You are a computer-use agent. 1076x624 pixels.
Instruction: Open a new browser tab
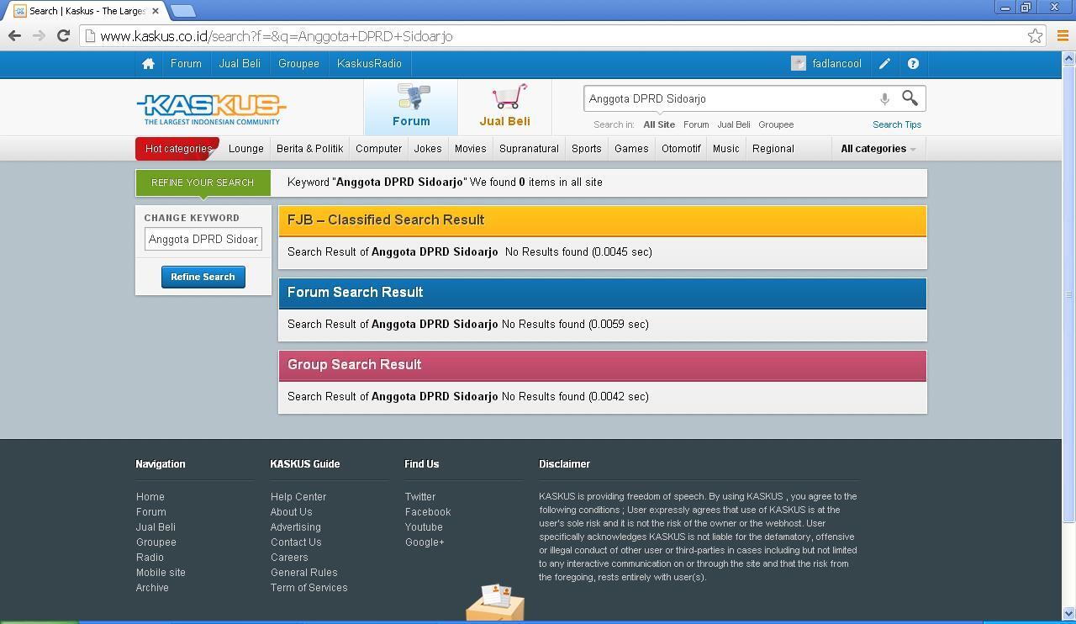coord(182,11)
